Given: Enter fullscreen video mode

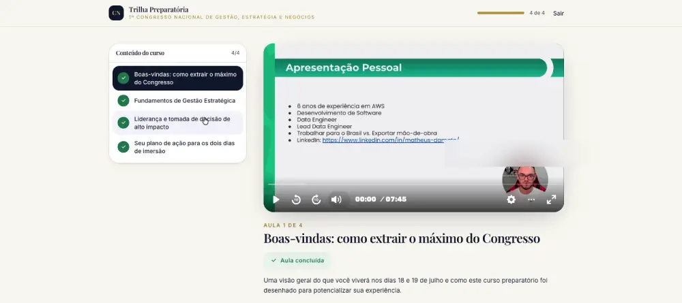Looking at the screenshot, I should coord(551,200).
